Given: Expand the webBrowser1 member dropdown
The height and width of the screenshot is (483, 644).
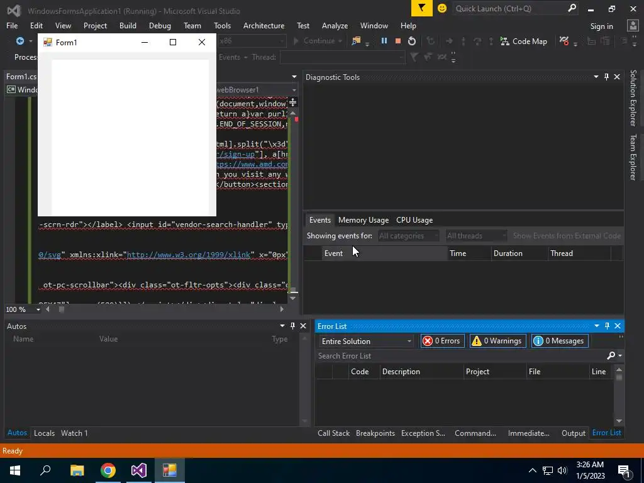Looking at the screenshot, I should pos(294,90).
